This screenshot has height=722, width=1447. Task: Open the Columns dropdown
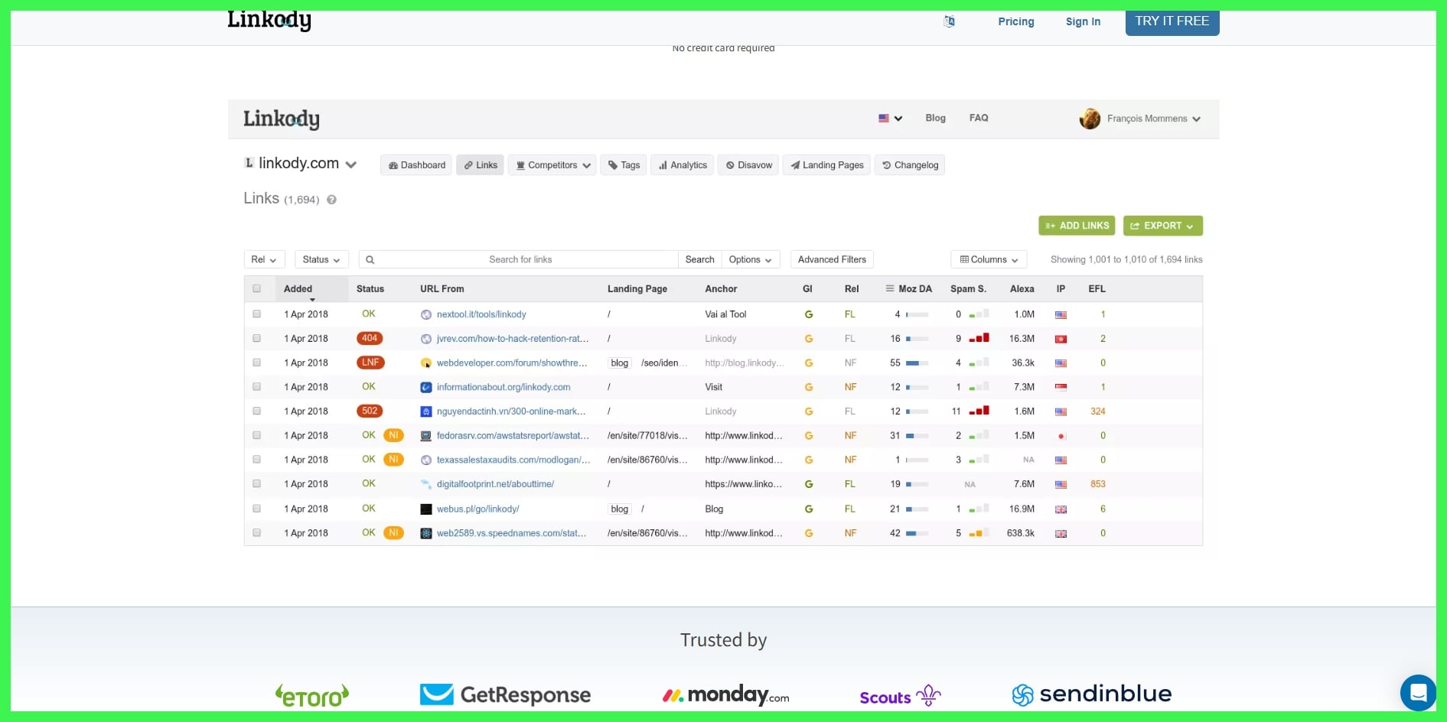(x=989, y=260)
